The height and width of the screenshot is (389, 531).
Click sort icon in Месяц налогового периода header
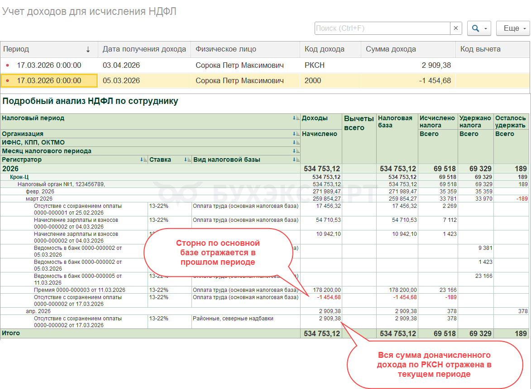pyautogui.click(x=297, y=151)
